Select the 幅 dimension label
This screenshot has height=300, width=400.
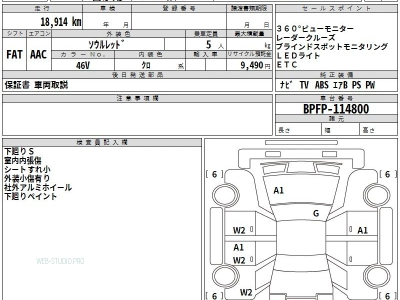[x=327, y=130]
